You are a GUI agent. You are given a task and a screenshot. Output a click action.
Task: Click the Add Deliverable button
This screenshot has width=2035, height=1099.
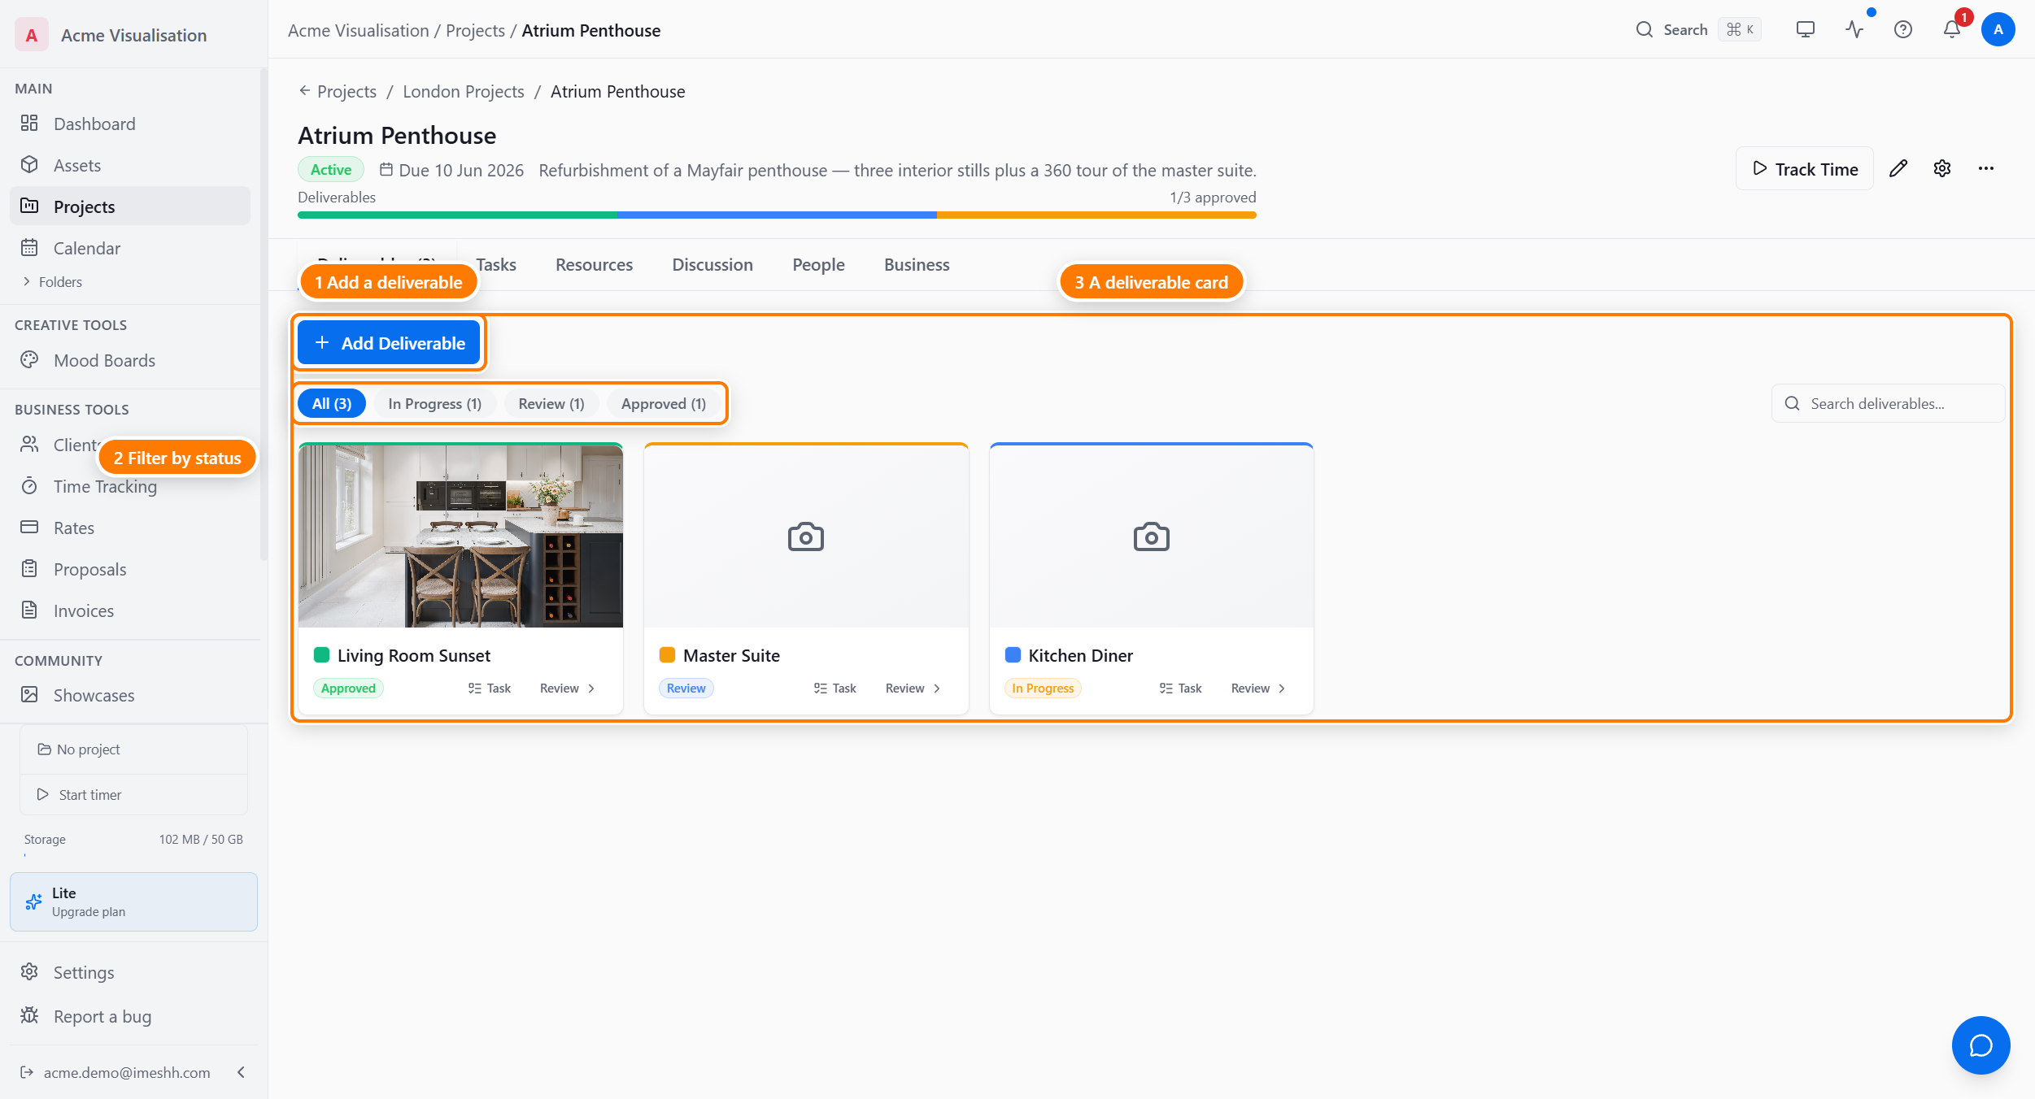[x=389, y=343]
